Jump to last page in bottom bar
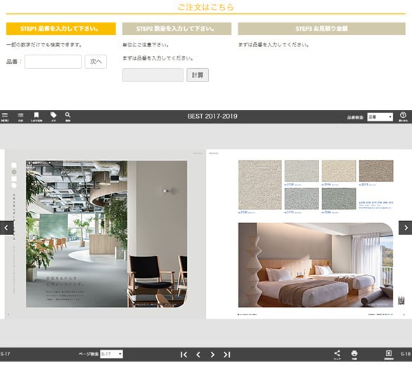412x384 pixels. [227, 355]
